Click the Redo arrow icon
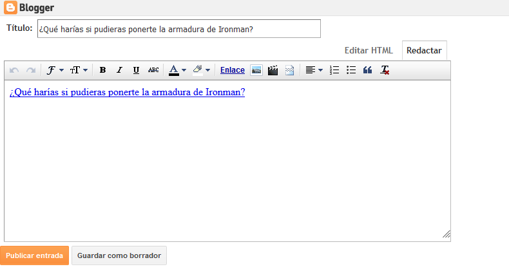The width and height of the screenshot is (509, 278). tap(31, 70)
